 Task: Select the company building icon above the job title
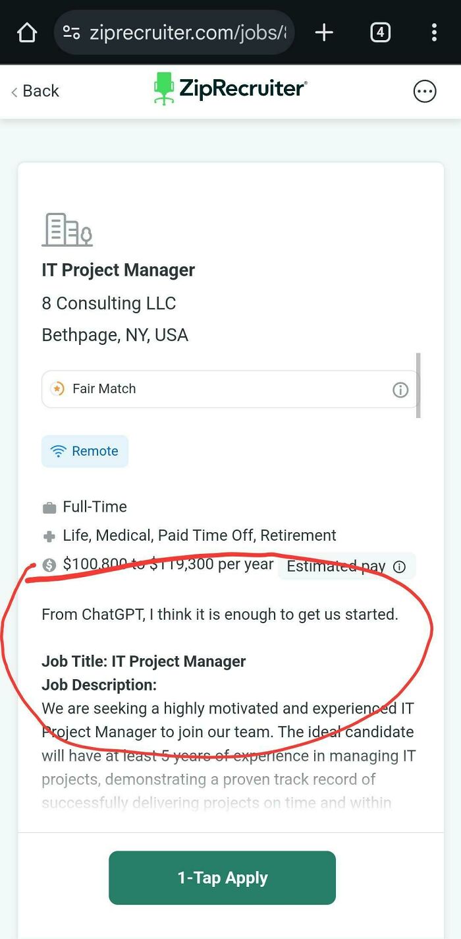[x=67, y=229]
